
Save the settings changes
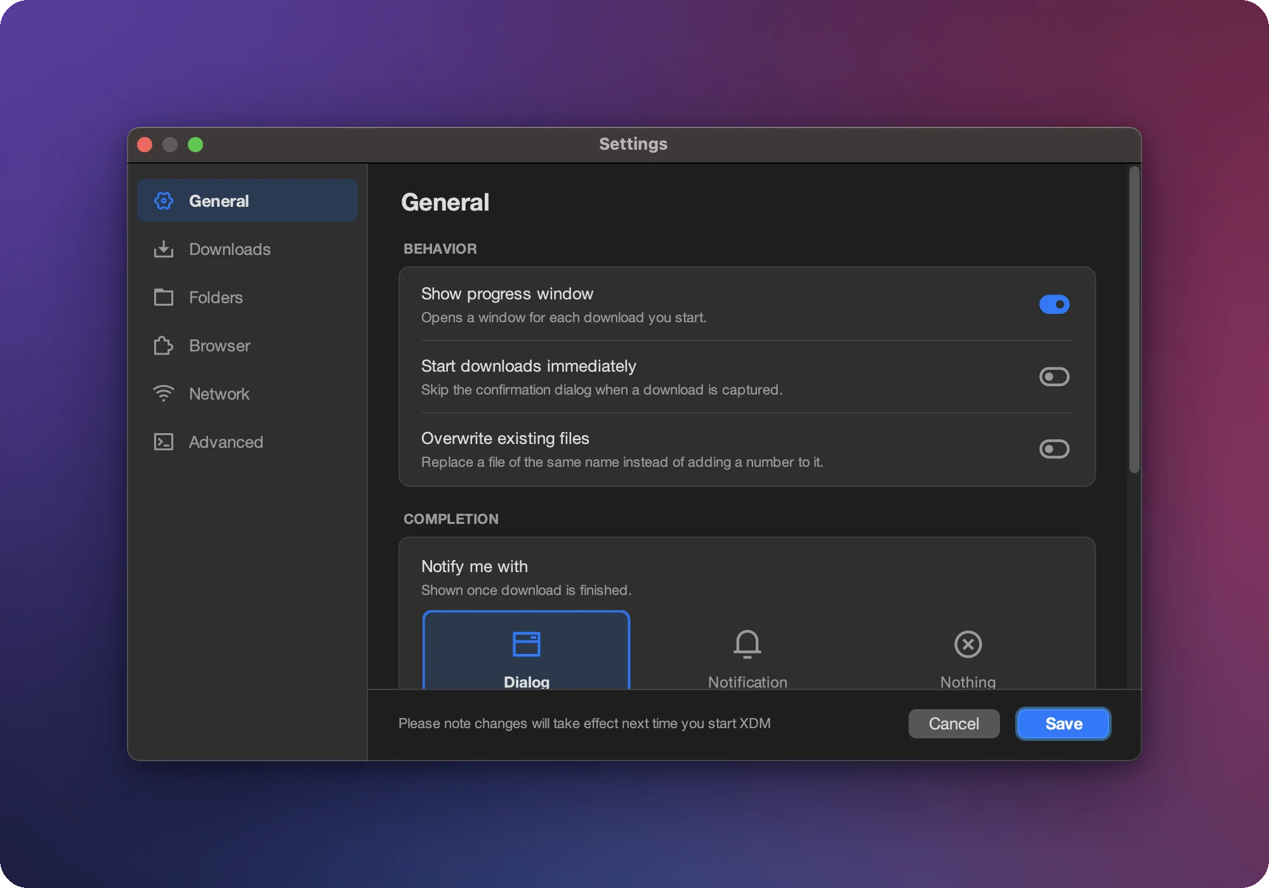coord(1063,724)
